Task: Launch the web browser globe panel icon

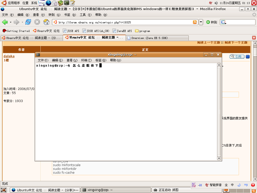Action: pyautogui.click(x=48, y=3)
